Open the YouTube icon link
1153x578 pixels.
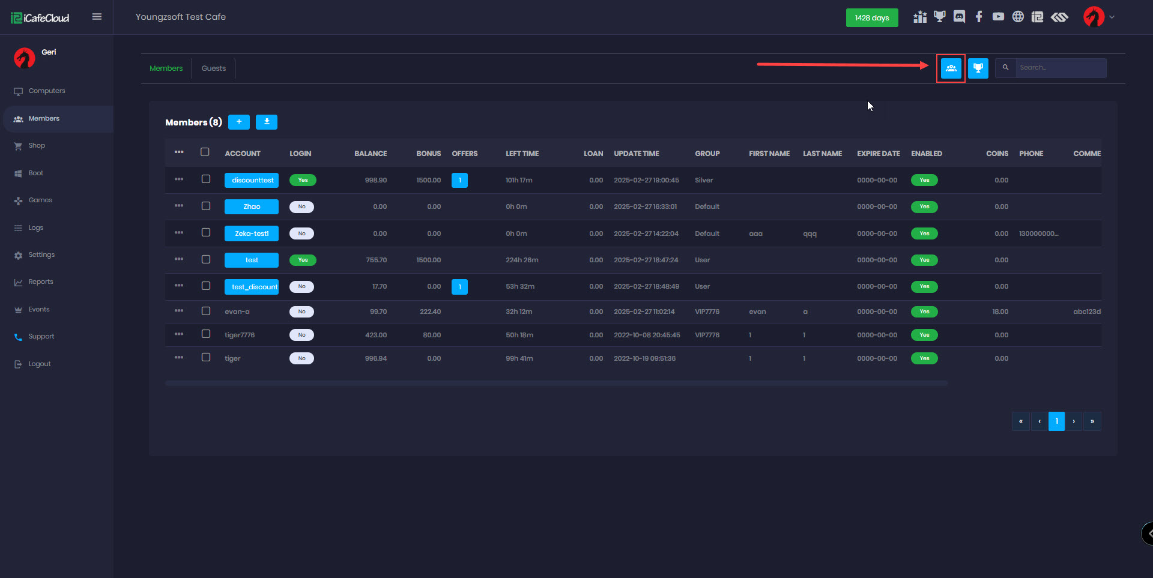pos(998,17)
